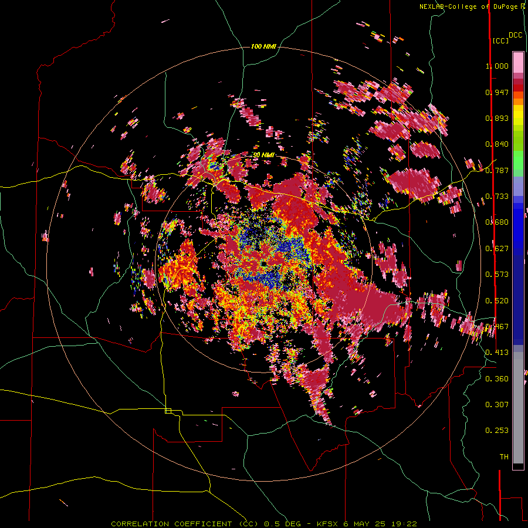The image size is (528, 528).
Task: Click the Correlation Coefficient KFSX caption text
Action: click(264, 524)
